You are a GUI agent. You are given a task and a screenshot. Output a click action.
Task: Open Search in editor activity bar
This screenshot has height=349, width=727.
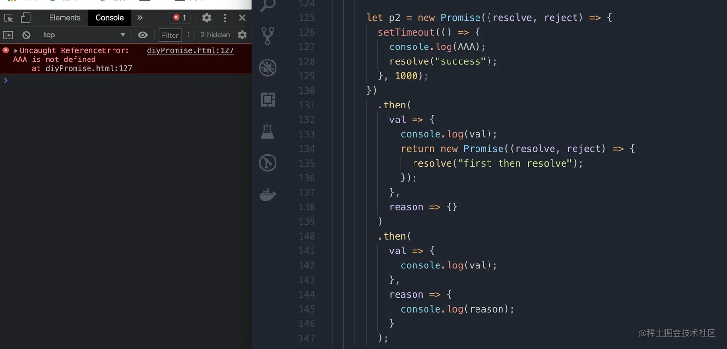coord(268,5)
